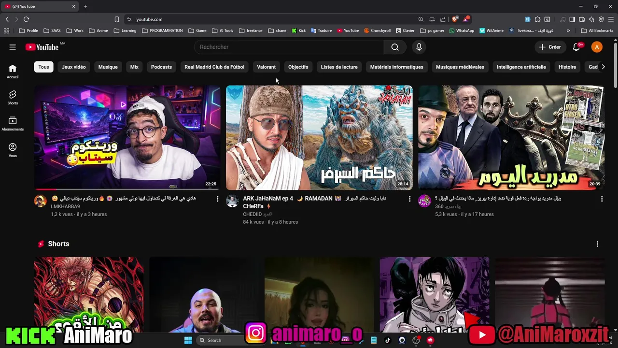Open the Brave Shields lion icon

pos(455,19)
